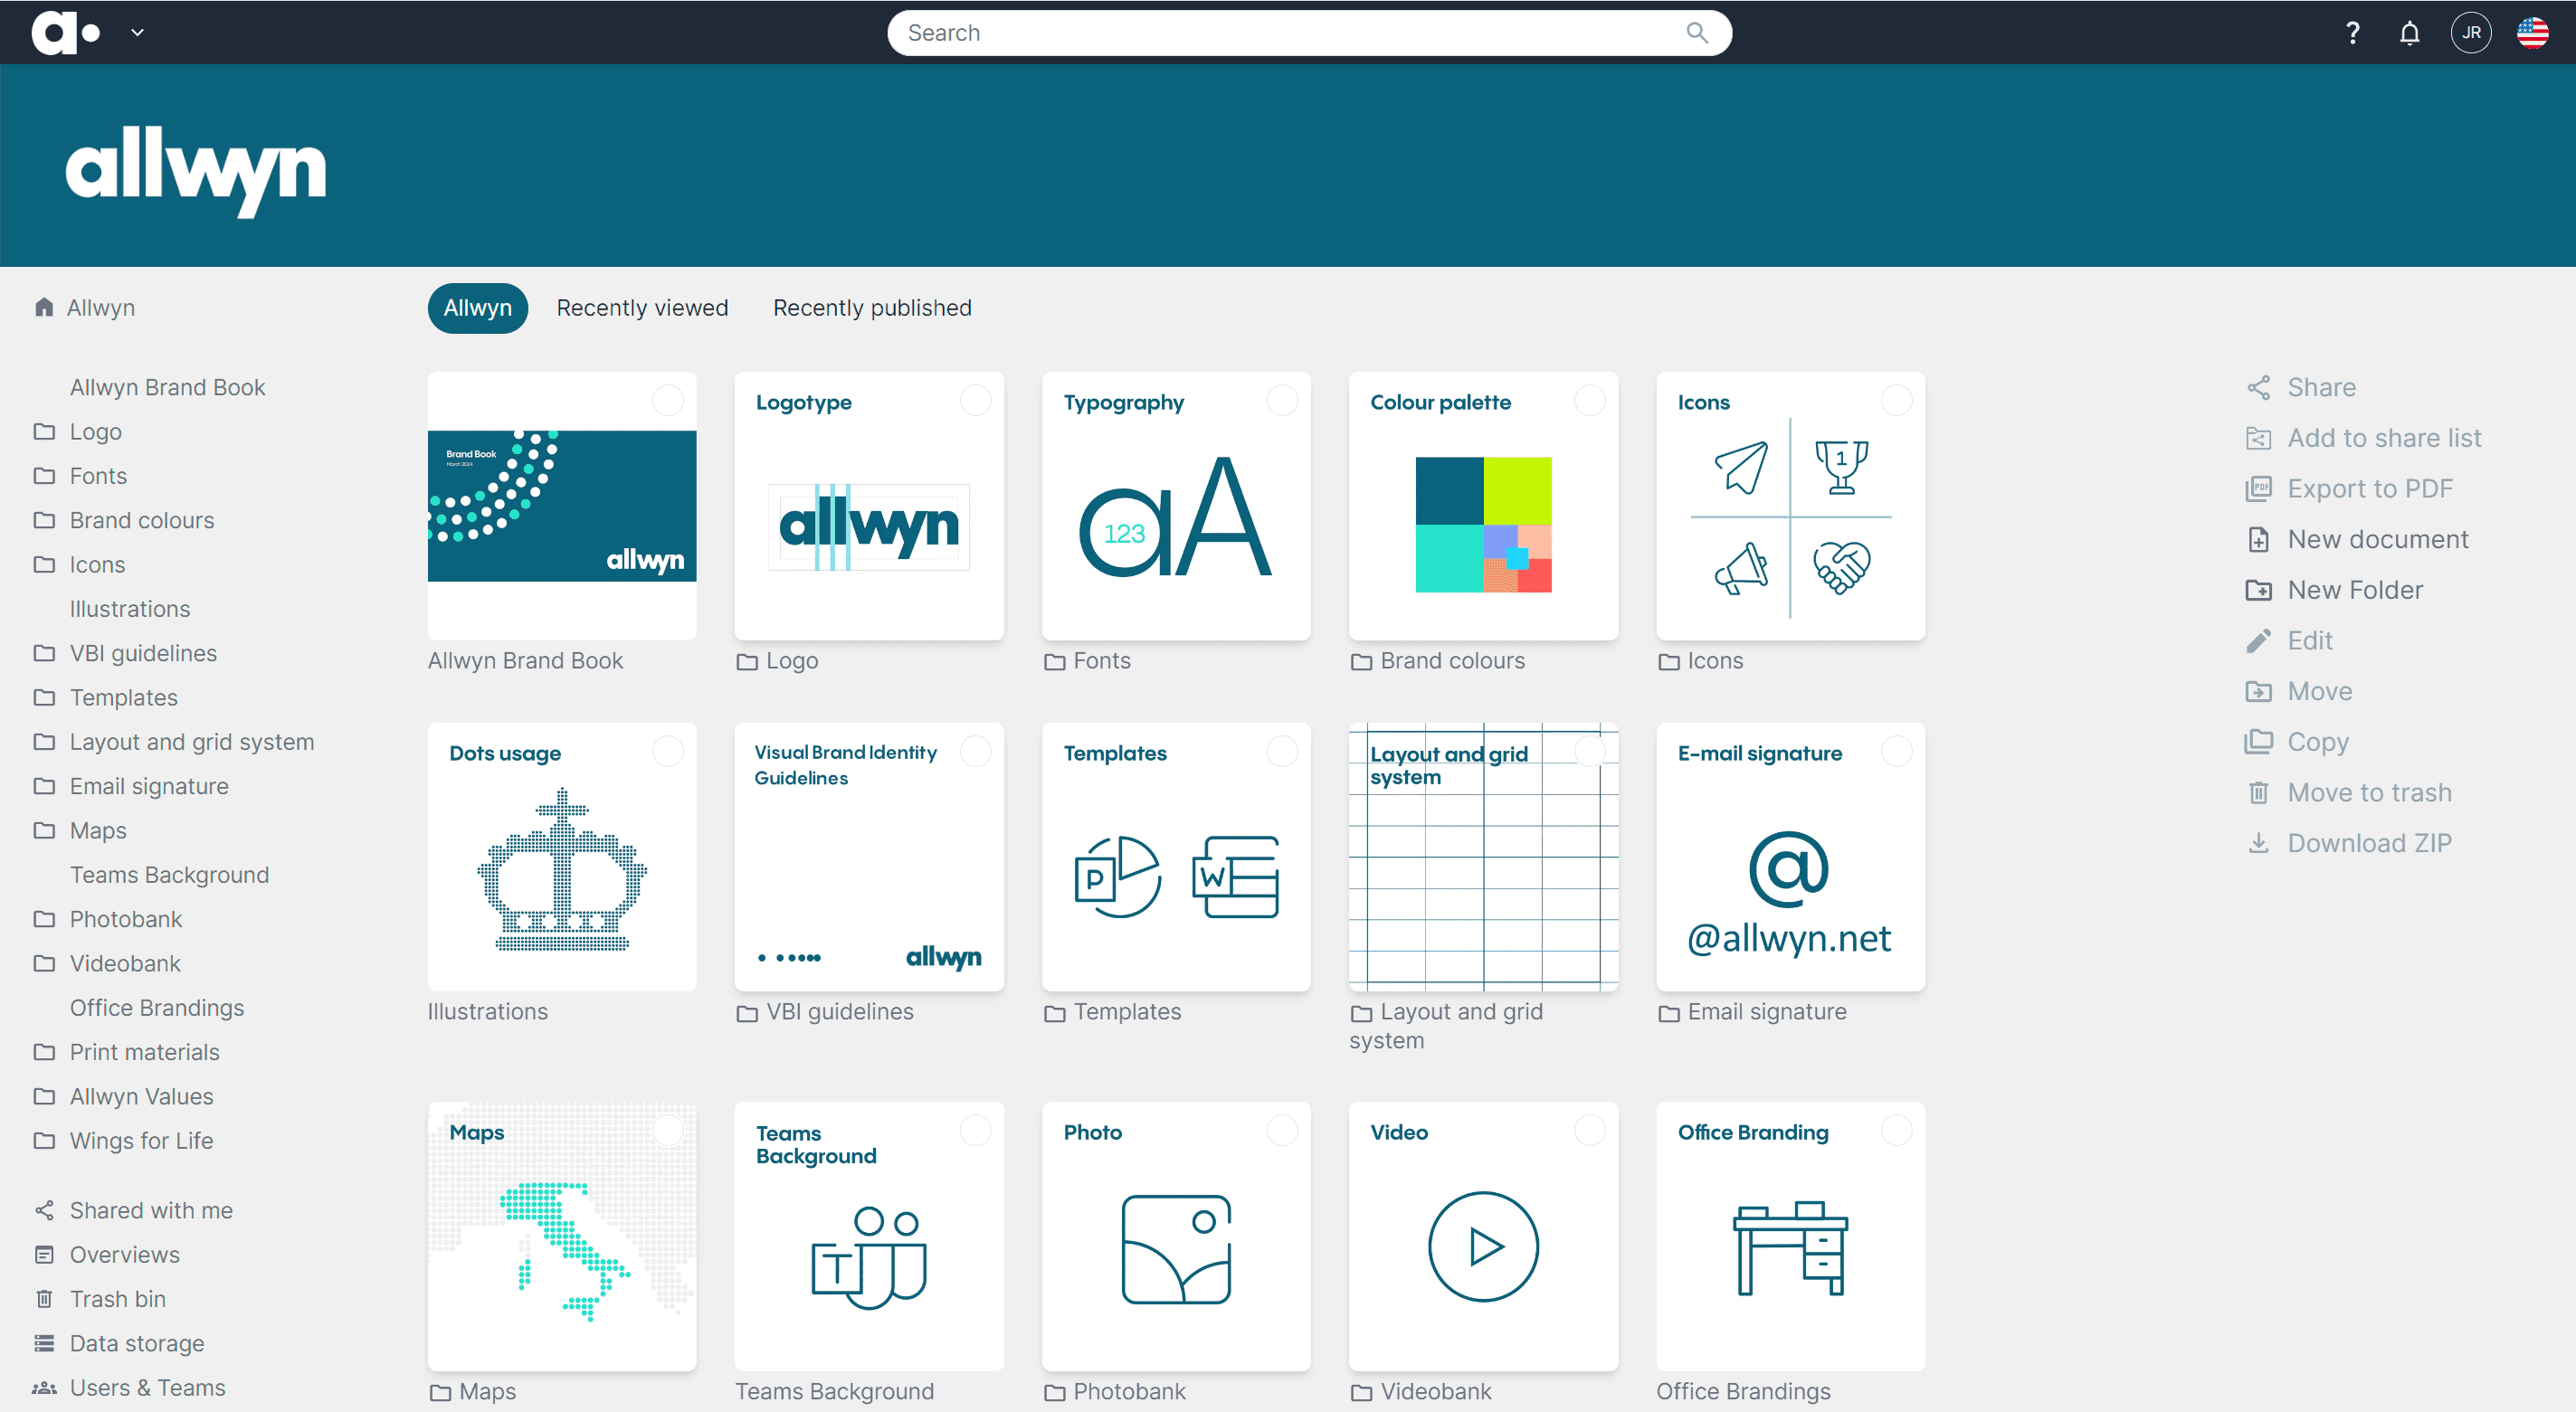This screenshot has width=2576, height=1412.
Task: Click the home icon next to Allwyn
Action: tap(44, 307)
